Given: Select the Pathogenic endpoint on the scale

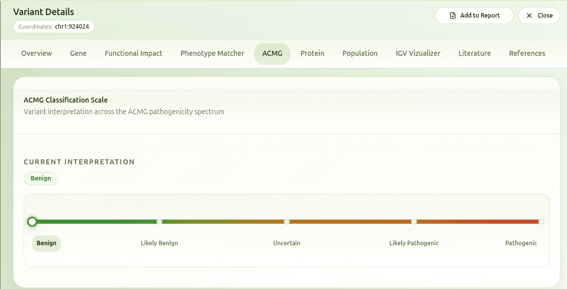Looking at the screenshot, I should (541, 222).
